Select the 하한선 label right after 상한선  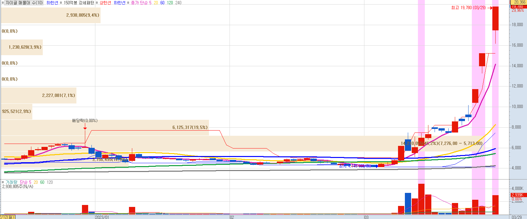point(120,3)
